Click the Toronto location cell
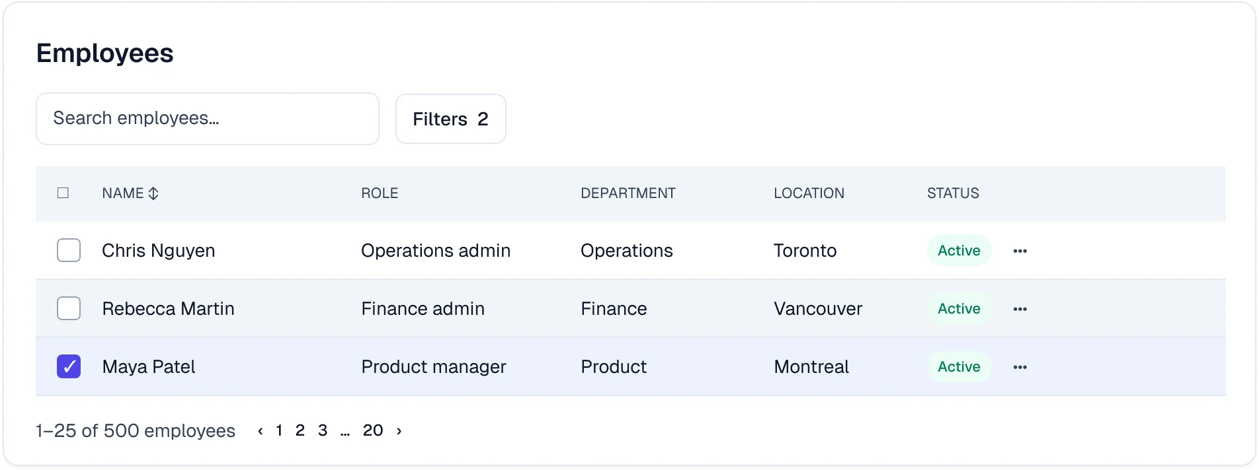 point(805,251)
